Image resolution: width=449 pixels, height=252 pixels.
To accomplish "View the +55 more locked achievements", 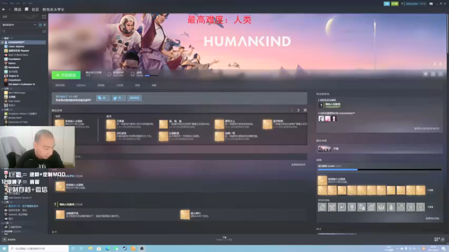I will coord(430,207).
